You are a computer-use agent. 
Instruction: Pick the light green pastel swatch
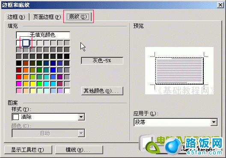(39, 91)
